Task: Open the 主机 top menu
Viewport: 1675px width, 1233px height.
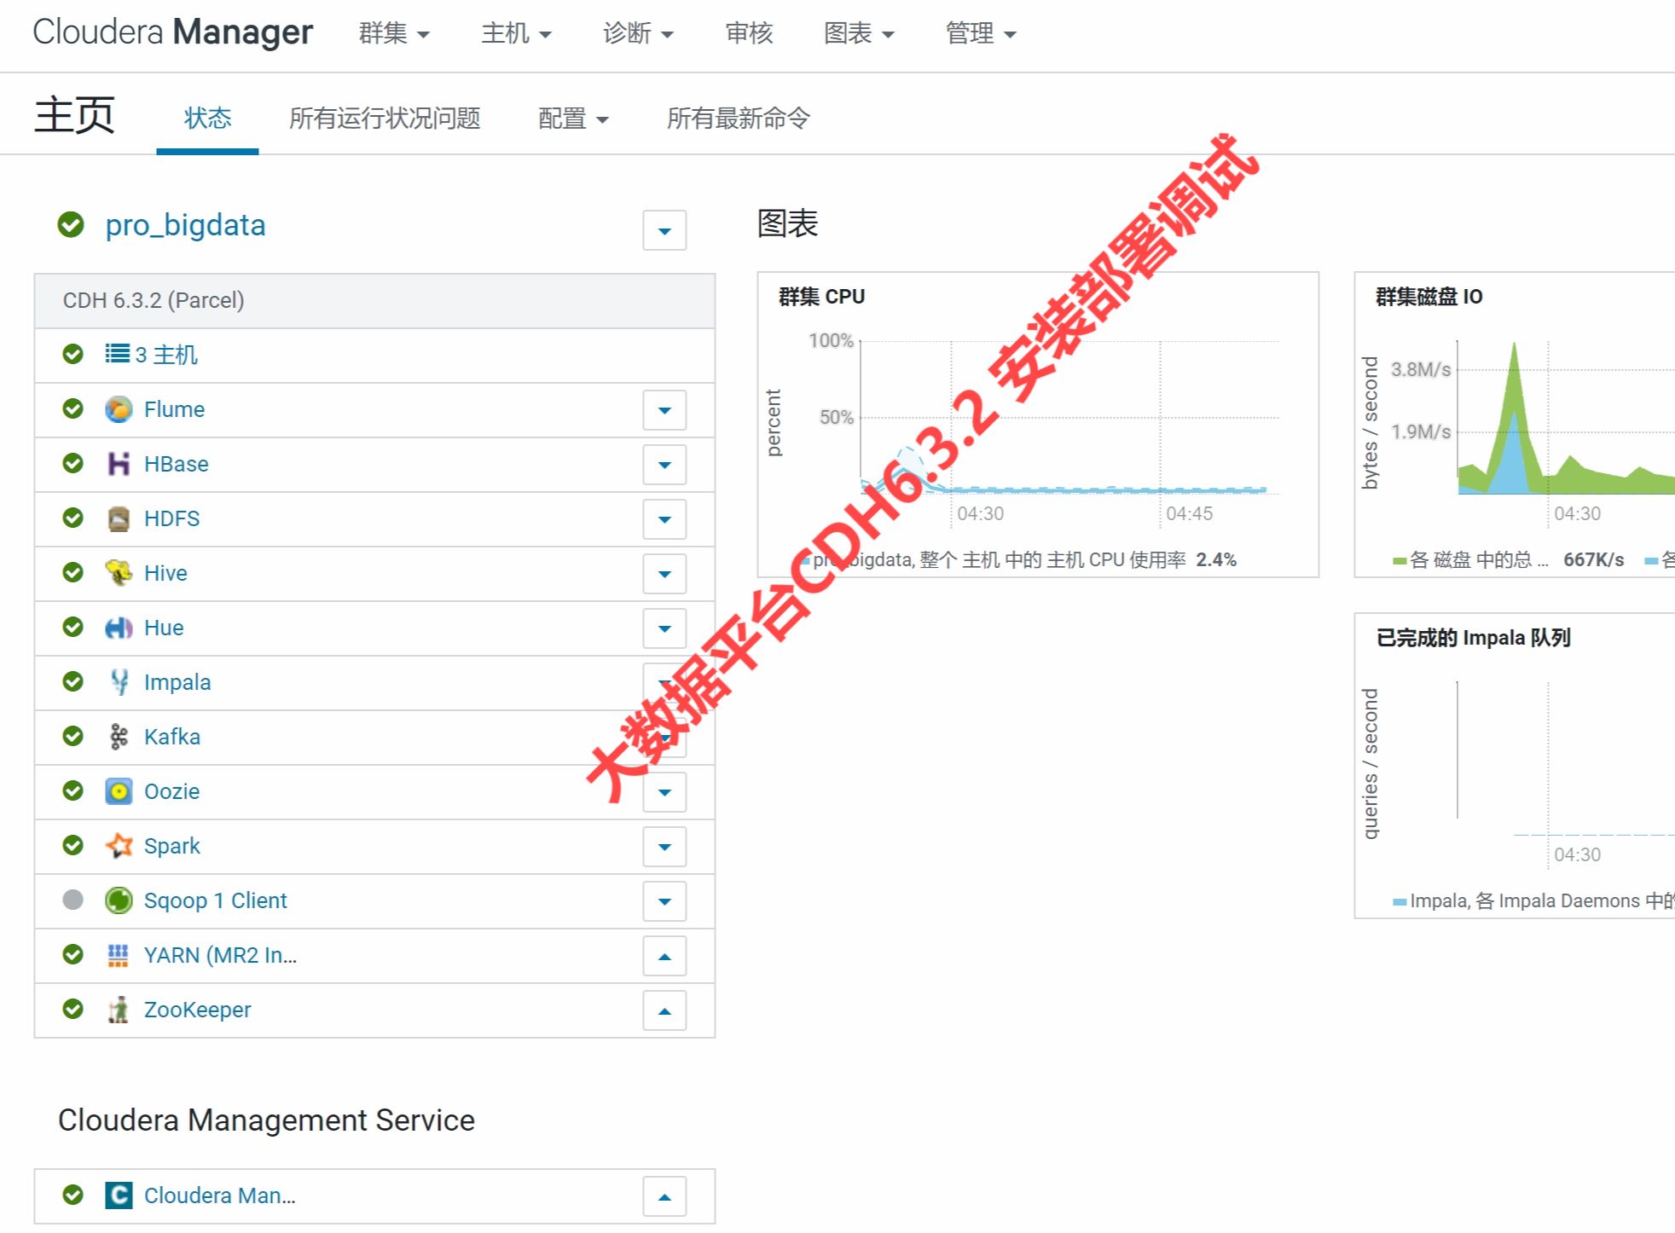Action: tap(516, 33)
